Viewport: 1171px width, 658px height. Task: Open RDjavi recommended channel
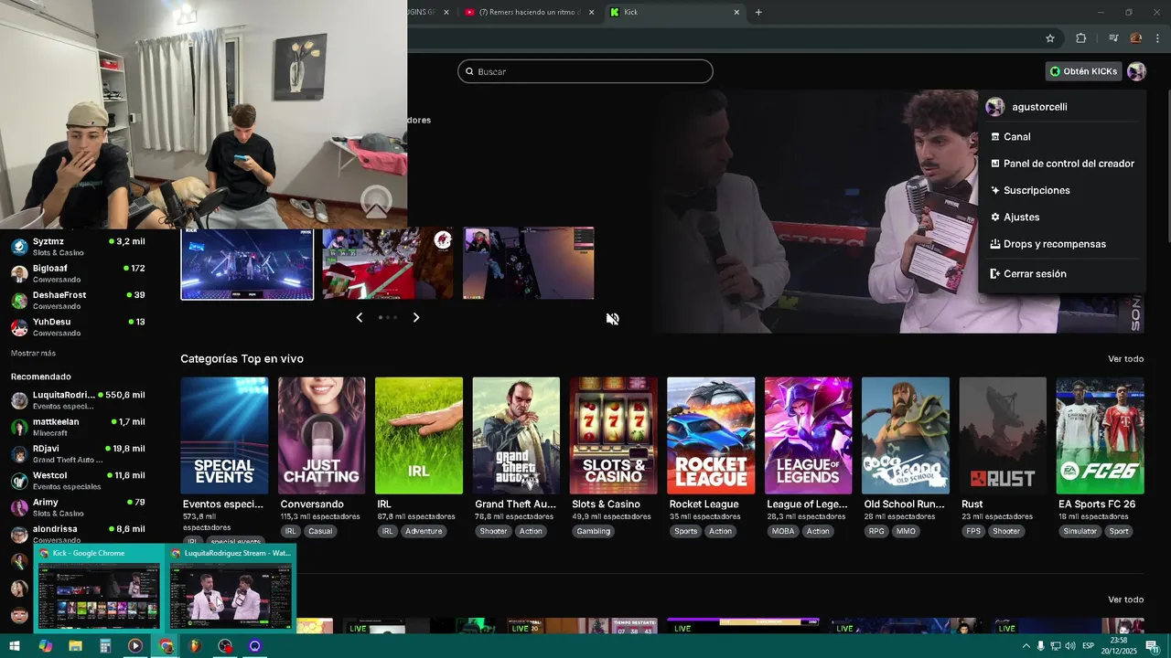click(78, 453)
